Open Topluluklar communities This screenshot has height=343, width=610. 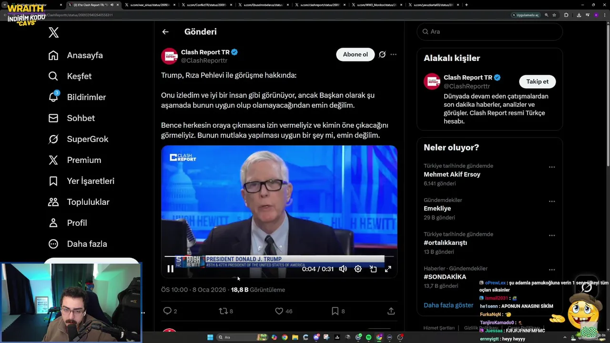pos(79,202)
